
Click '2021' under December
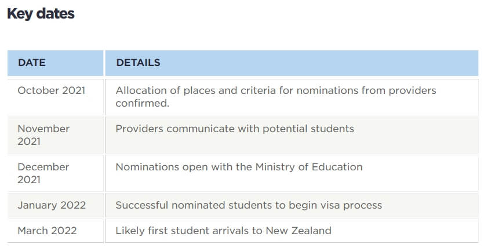(x=29, y=180)
